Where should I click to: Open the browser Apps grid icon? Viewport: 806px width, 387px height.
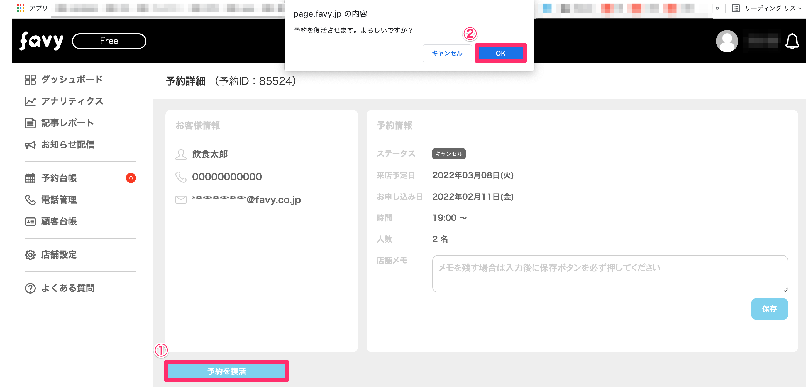point(21,8)
